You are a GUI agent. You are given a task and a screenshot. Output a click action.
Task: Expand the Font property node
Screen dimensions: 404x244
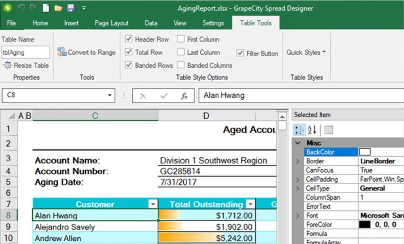tap(298, 216)
